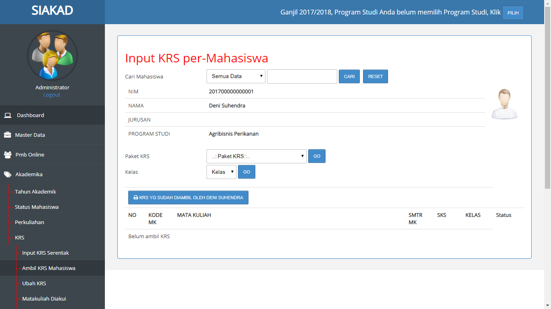Click GO button next to Paket KRS

[x=317, y=156]
